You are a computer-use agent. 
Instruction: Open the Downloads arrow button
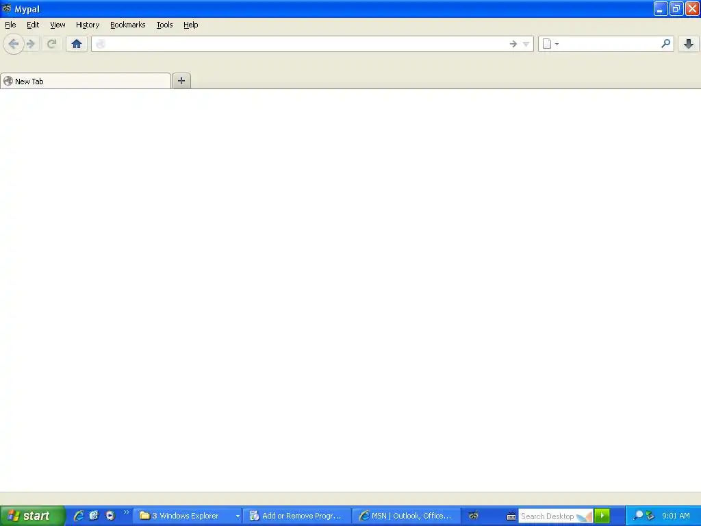pyautogui.click(x=689, y=44)
